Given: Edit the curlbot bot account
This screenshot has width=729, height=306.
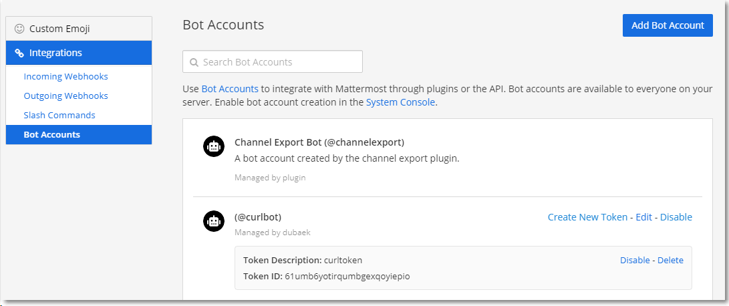Looking at the screenshot, I should click(x=643, y=217).
